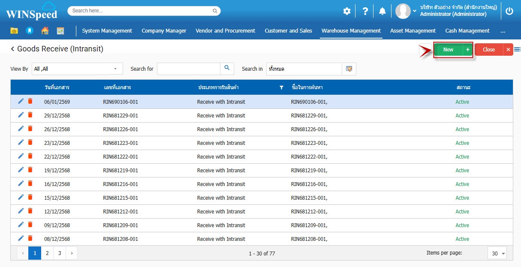The height and width of the screenshot is (267, 521).
Task: Open the recent history folder icon
Action: pos(14,31)
